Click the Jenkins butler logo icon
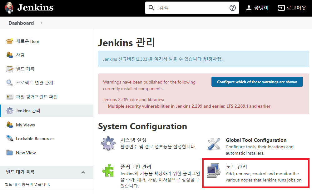The image size is (312, 194). click(x=9, y=8)
